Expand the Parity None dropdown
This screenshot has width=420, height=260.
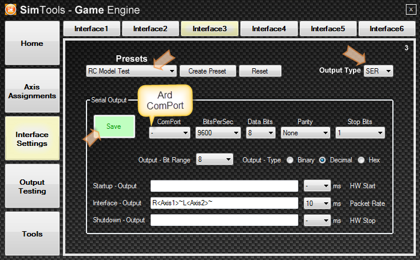click(305, 133)
